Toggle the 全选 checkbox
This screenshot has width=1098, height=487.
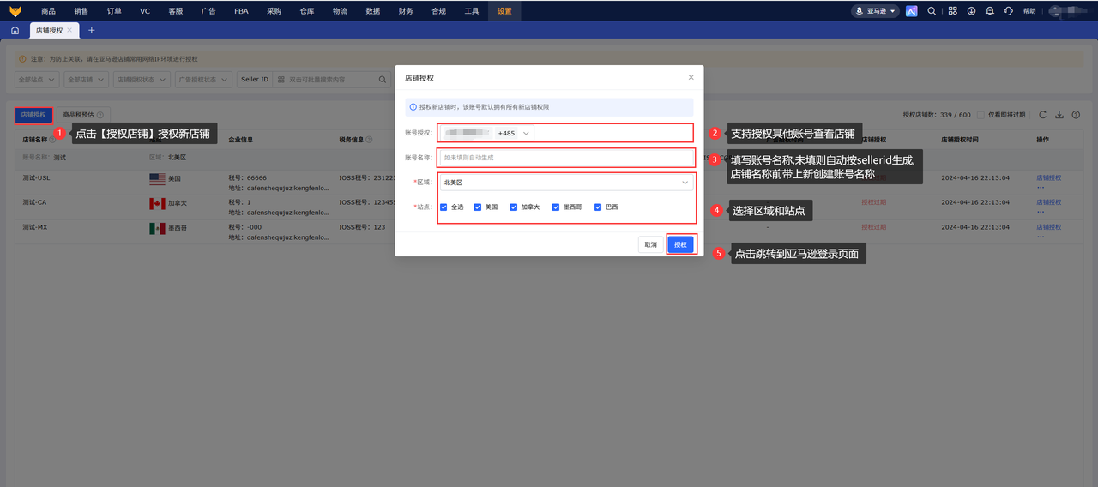443,207
